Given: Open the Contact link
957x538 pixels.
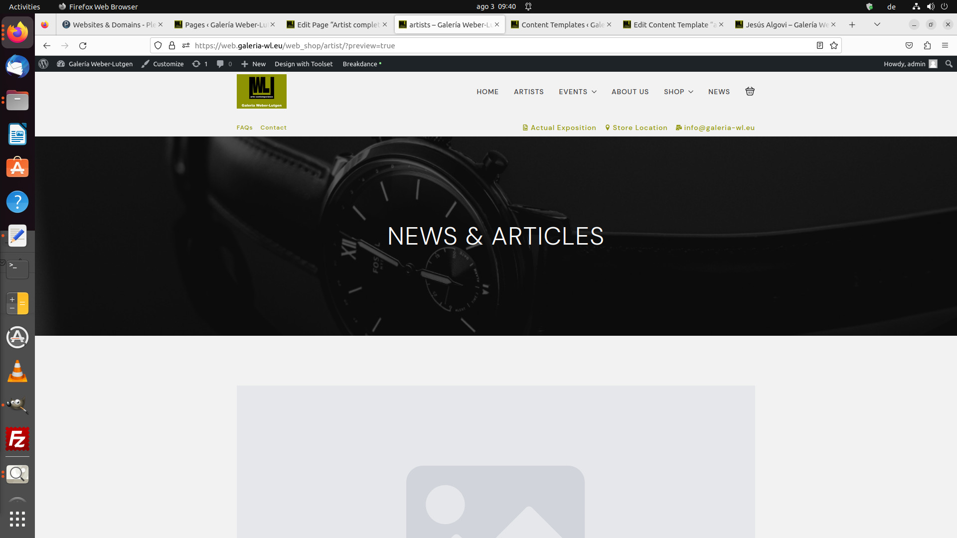Looking at the screenshot, I should tap(274, 128).
